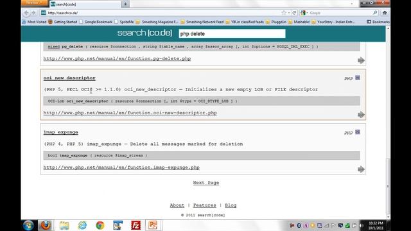Image resolution: width=411 pixels, height=231 pixels.
Task: Click arrow icon beside oci-new-descriptor result
Action: tap(361, 114)
